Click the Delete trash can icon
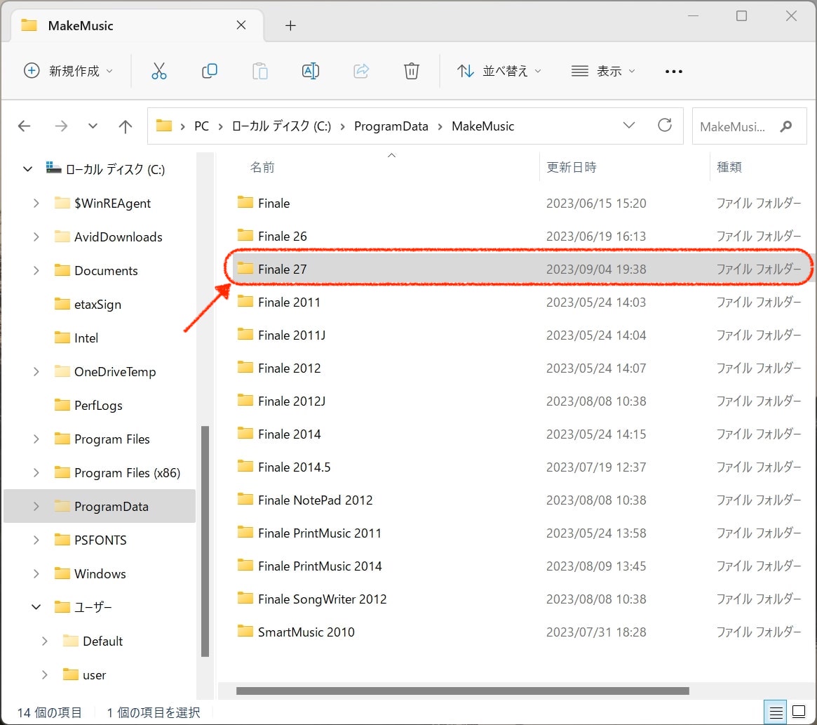 click(x=412, y=71)
